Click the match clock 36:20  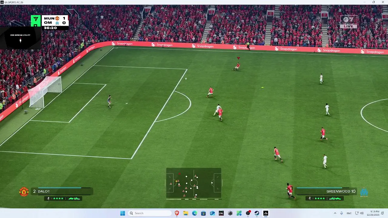(50, 28)
